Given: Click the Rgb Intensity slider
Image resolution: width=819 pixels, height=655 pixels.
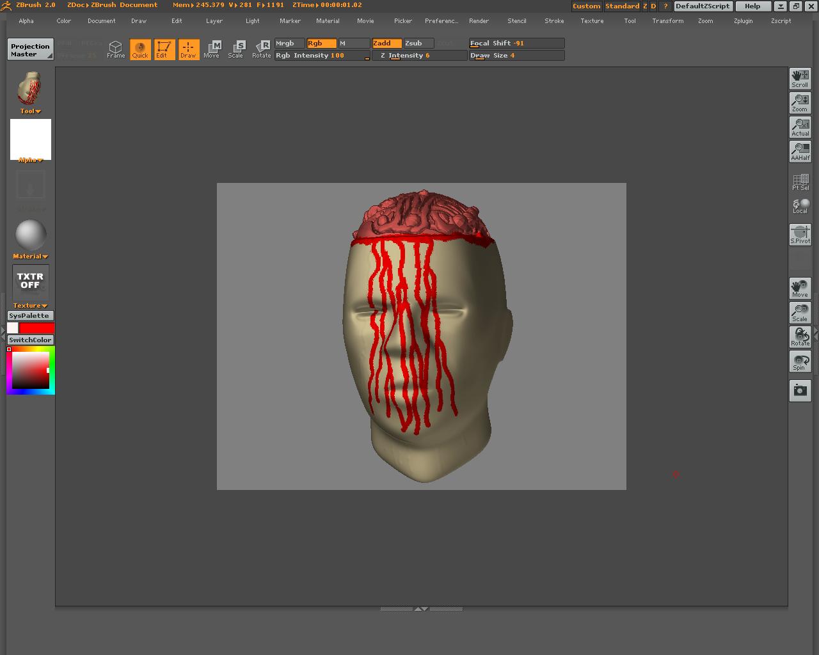Looking at the screenshot, I should coord(322,56).
